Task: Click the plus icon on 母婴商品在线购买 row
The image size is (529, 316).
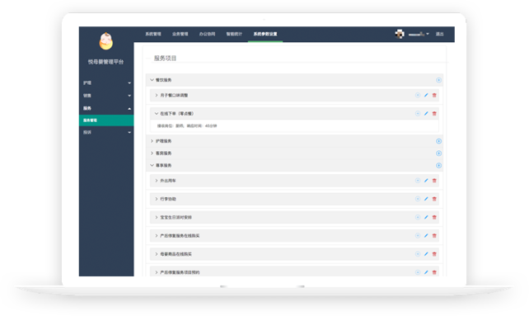Action: 418,254
